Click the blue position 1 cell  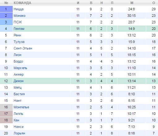pyautogui.click(x=6, y=9)
